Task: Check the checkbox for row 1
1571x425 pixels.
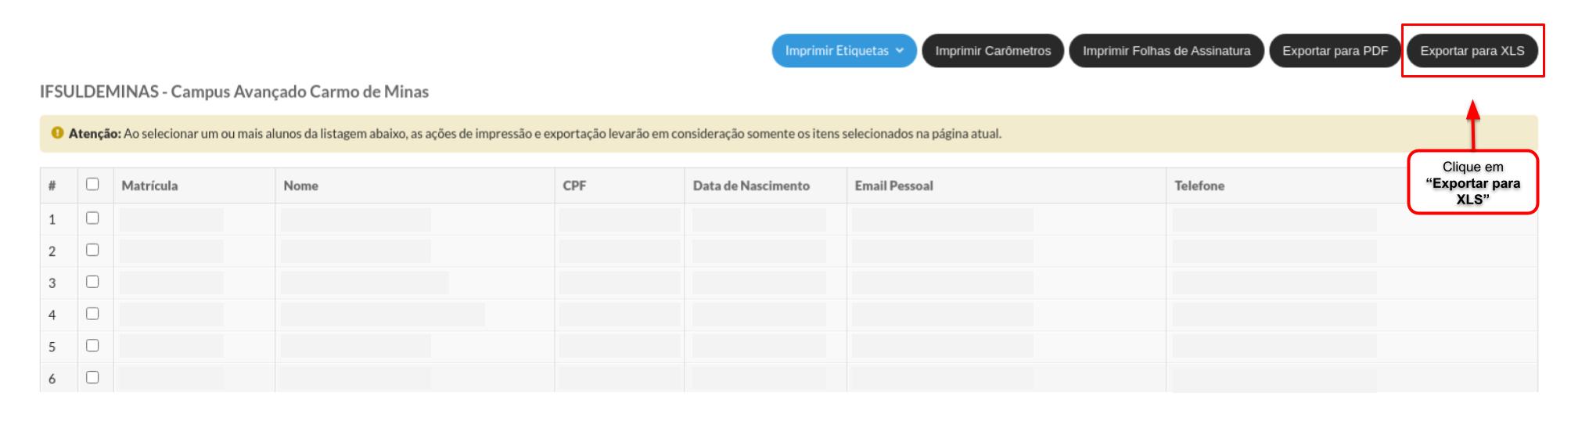Action: coord(92,218)
